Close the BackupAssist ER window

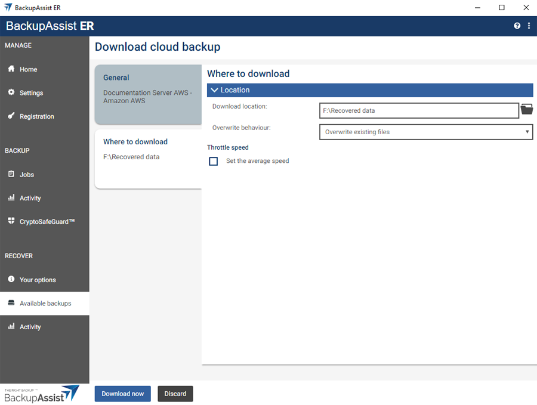pos(526,8)
